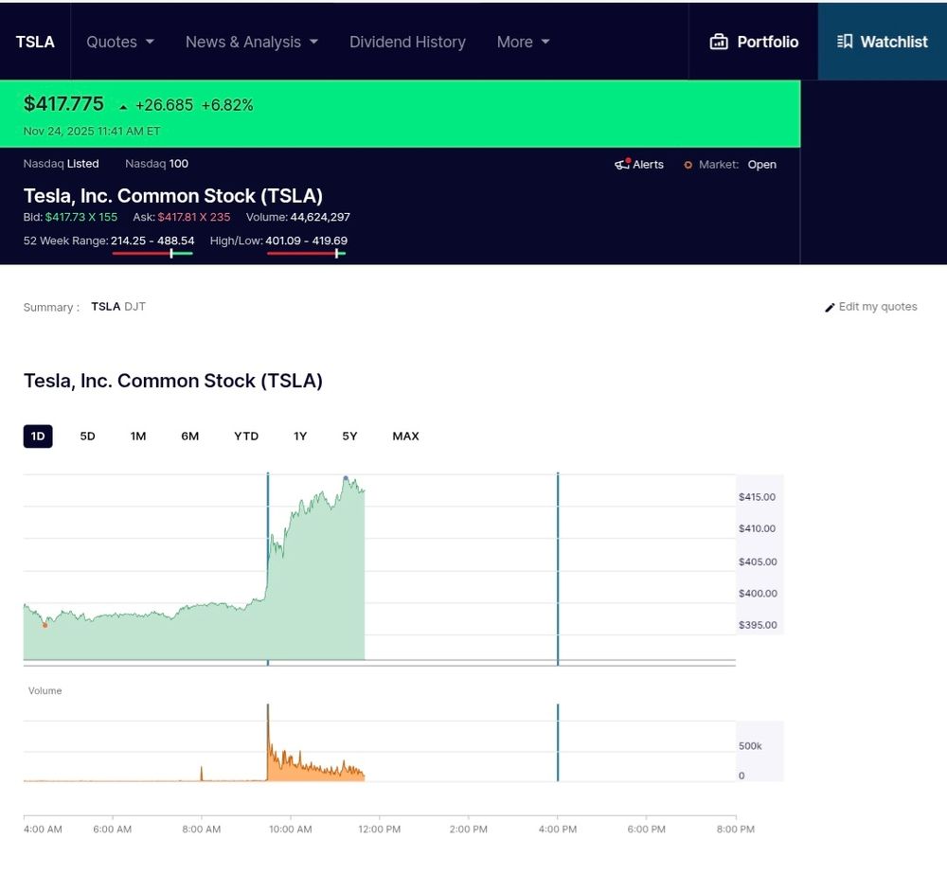947x874 pixels.
Task: Click the 10:00 AM time axis label
Action: 291,829
